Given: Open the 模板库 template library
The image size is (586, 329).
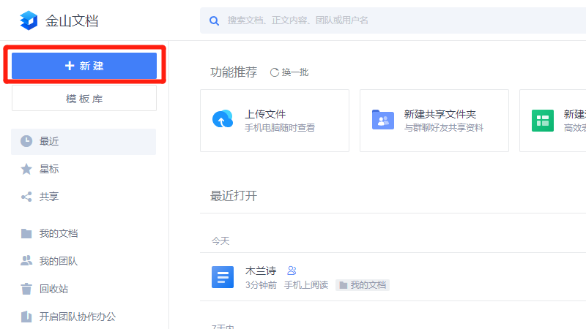Looking at the screenshot, I should coord(84,99).
